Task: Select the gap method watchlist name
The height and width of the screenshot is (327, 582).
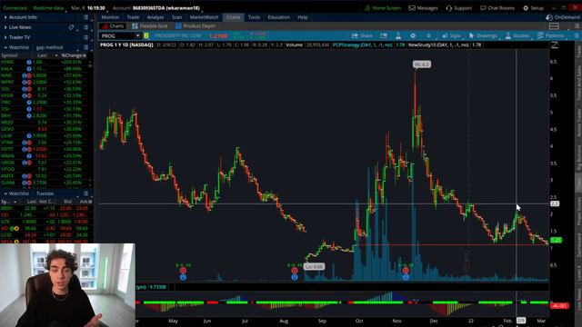Action: point(49,47)
